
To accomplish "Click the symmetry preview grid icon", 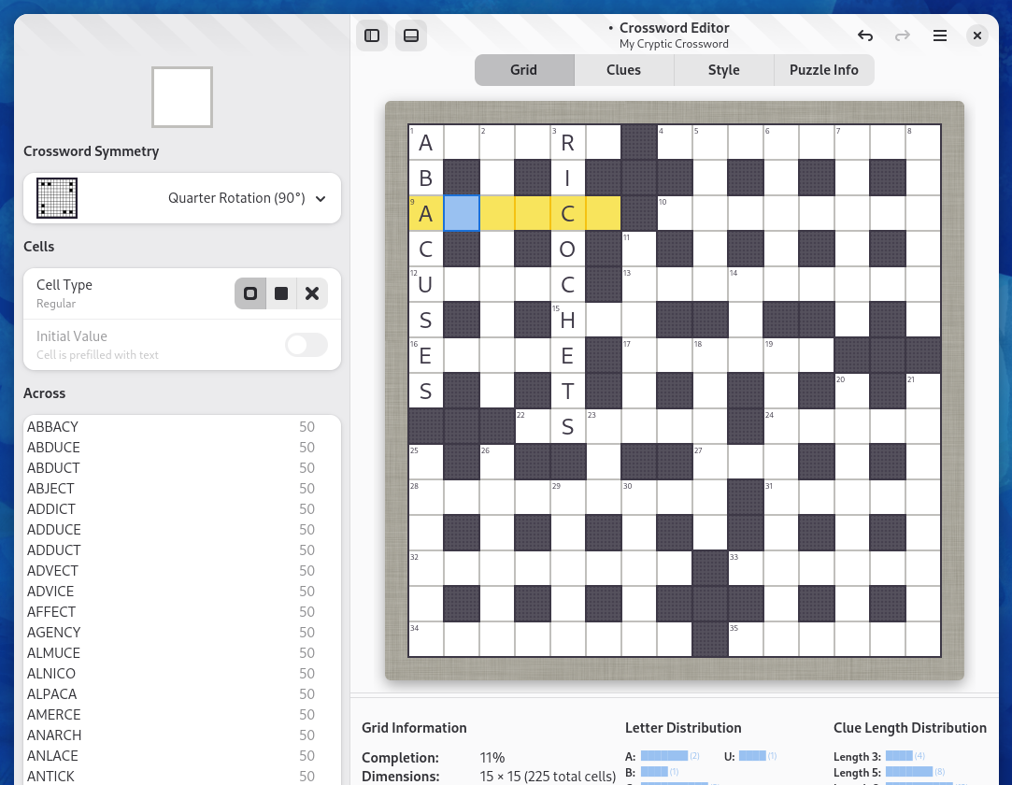I will pos(57,197).
